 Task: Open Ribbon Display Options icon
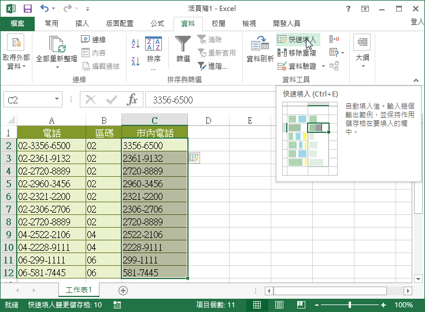tap(365, 9)
